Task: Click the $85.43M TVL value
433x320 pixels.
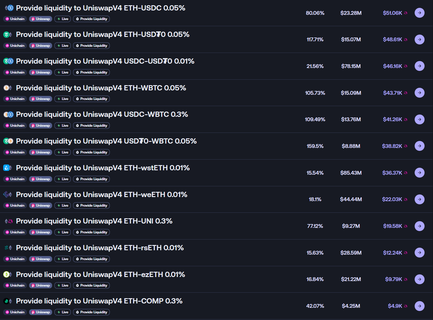Action: point(351,173)
